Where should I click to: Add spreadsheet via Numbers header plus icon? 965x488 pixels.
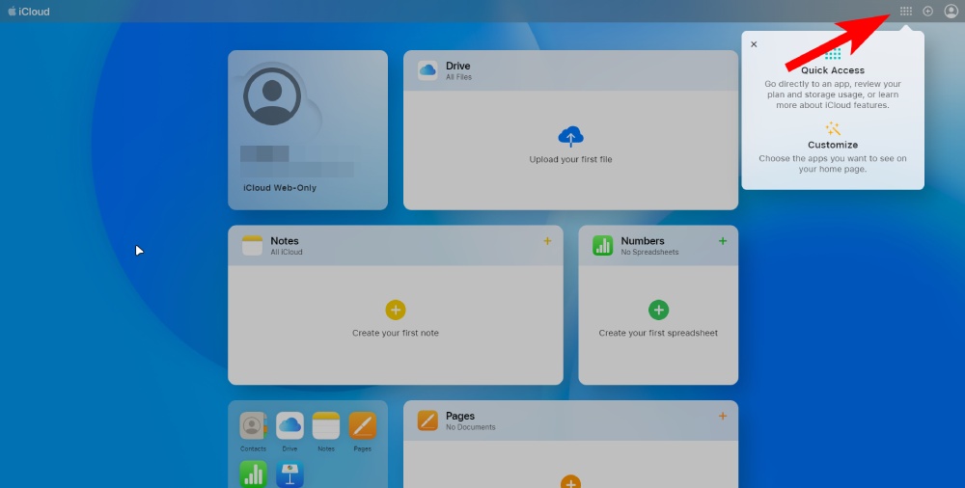[723, 241]
